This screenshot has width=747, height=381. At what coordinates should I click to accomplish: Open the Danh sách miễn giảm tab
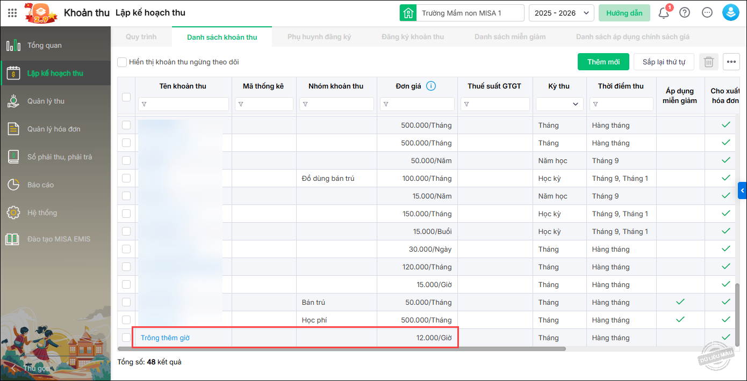point(509,37)
